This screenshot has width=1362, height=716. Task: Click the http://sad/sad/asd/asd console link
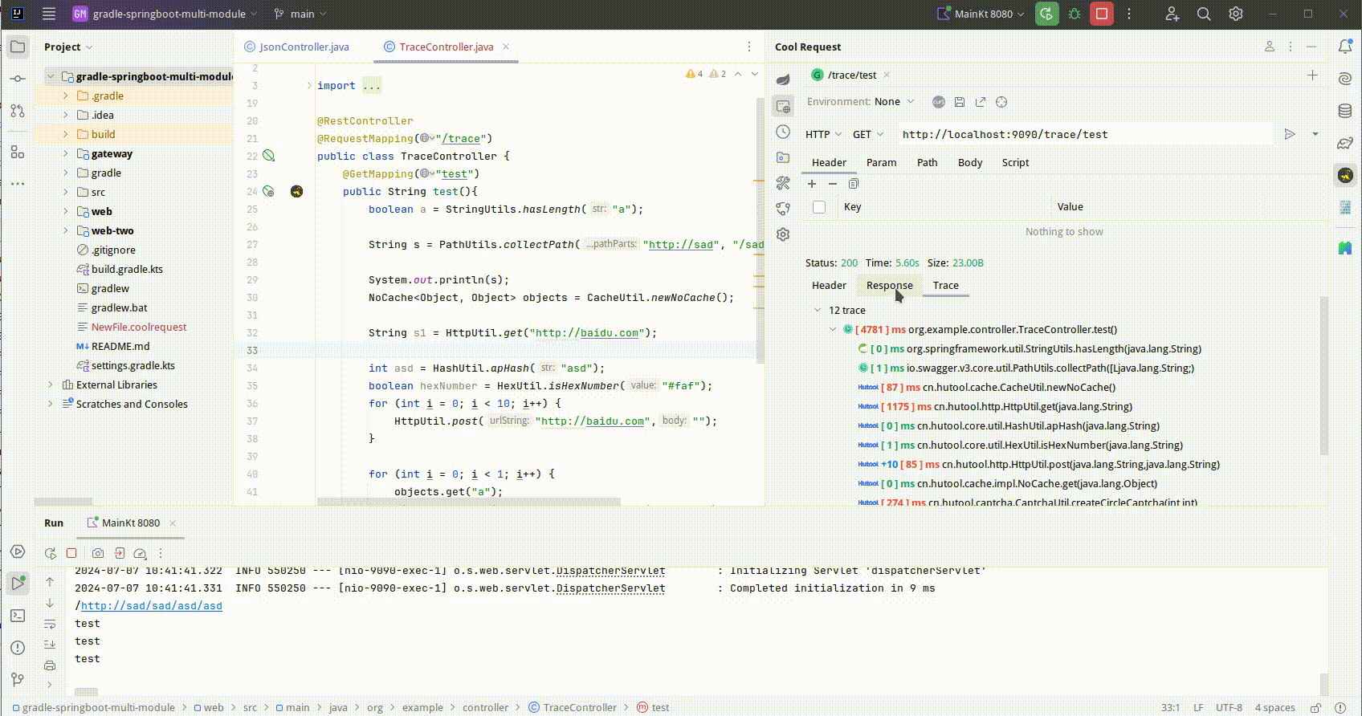click(x=151, y=606)
